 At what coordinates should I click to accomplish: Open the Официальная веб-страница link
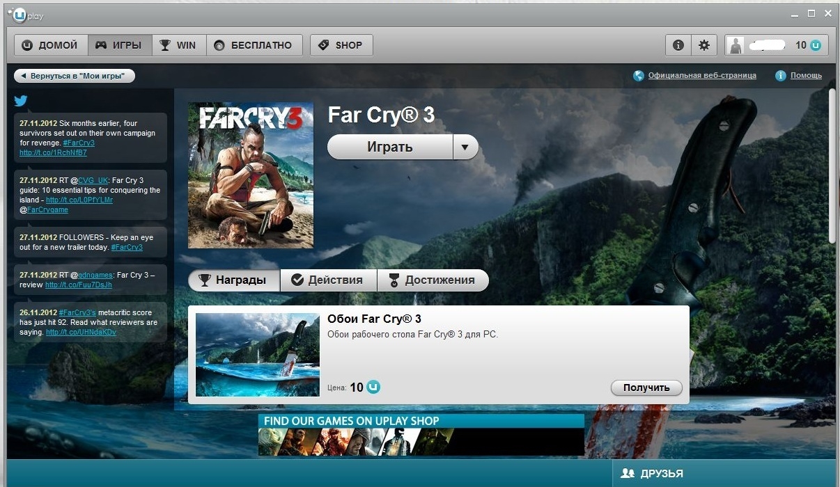coord(701,76)
